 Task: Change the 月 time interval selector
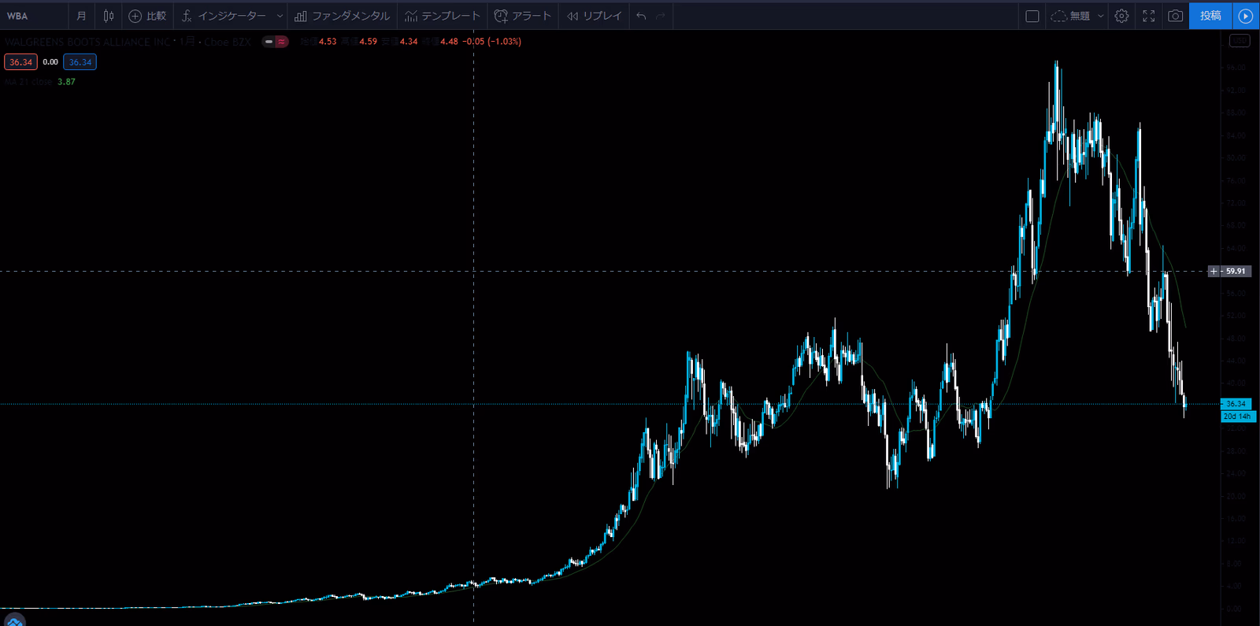click(x=81, y=16)
